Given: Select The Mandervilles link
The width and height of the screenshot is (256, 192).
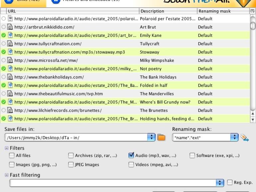Looking at the screenshot, I should coord(4,93).
